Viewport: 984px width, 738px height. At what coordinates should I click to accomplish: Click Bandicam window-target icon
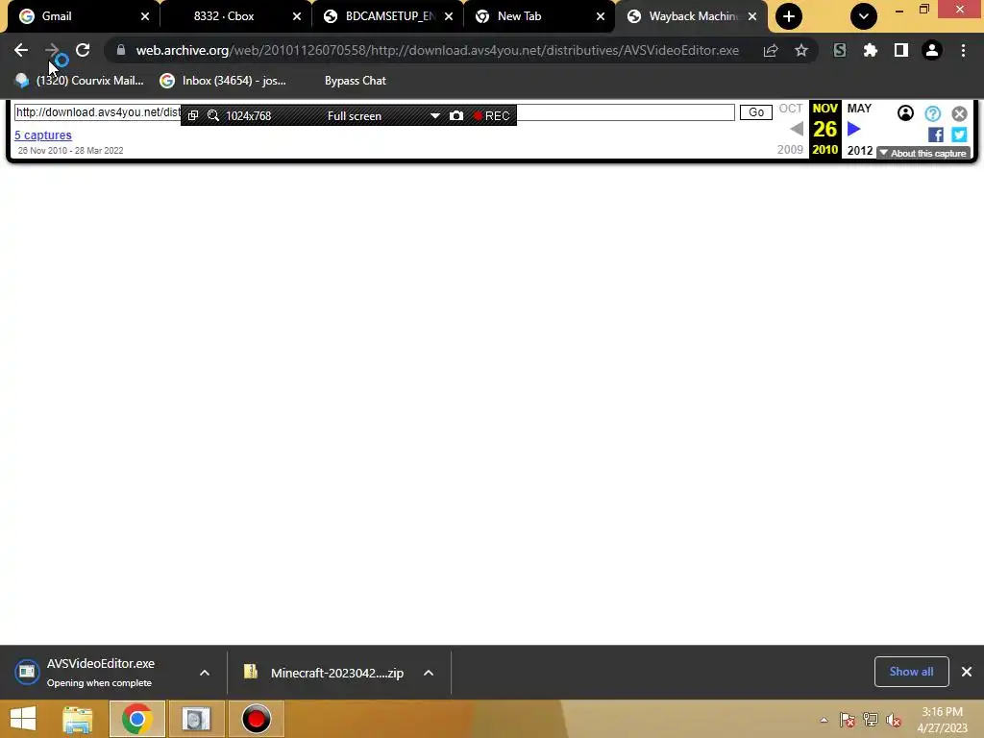[193, 115]
